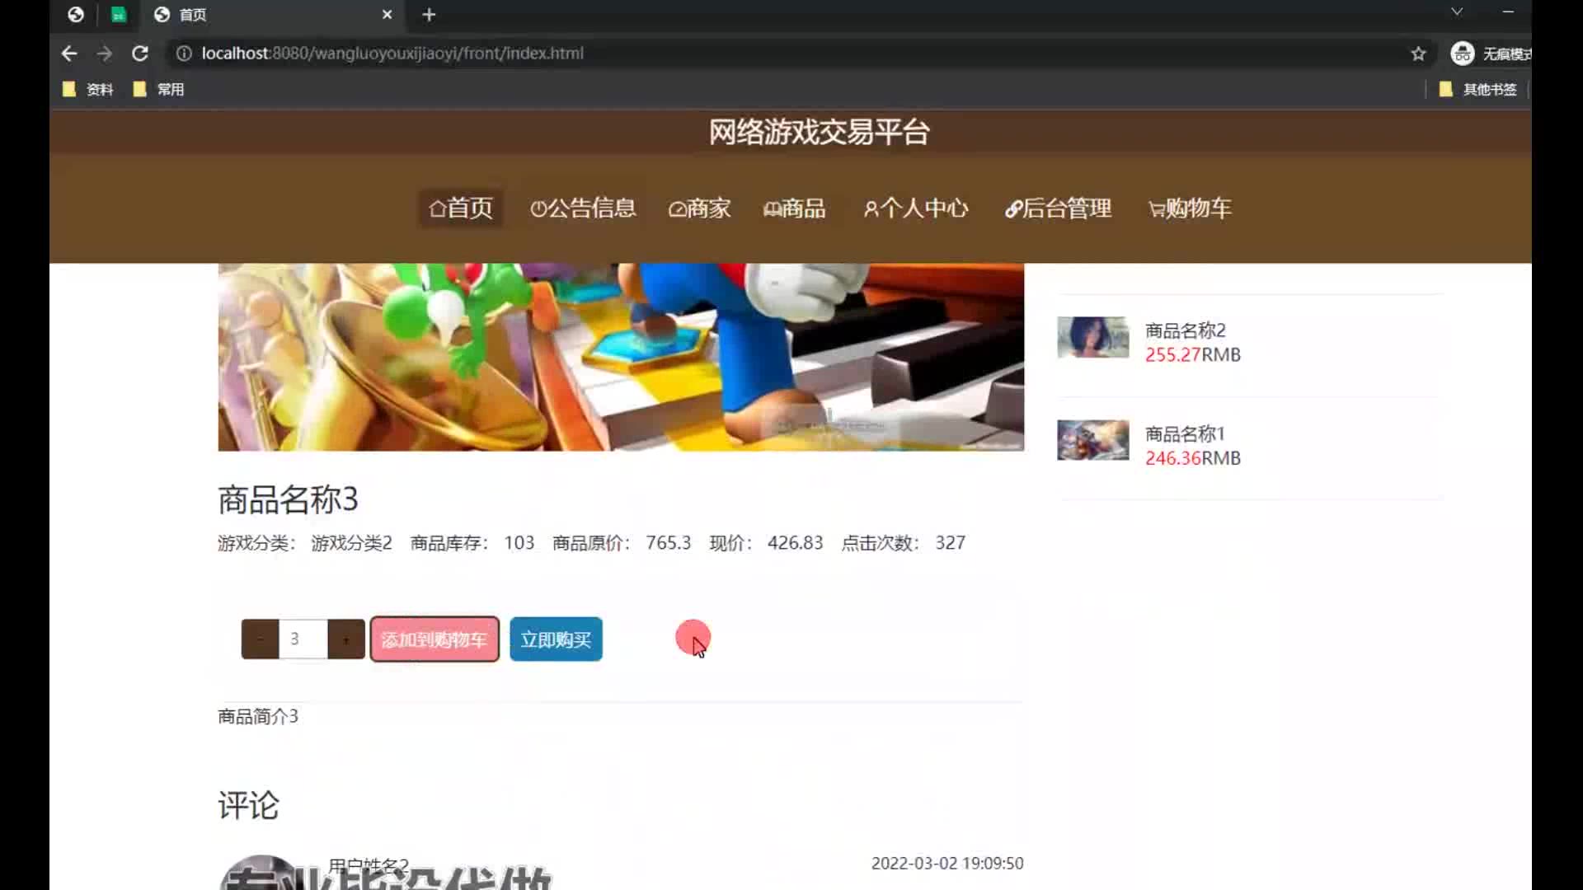Bookmark this page with the star icon
The height and width of the screenshot is (890, 1583).
[1418, 54]
